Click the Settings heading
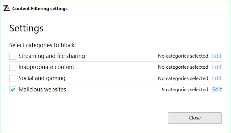The image size is (231, 133). pyautogui.click(x=26, y=28)
